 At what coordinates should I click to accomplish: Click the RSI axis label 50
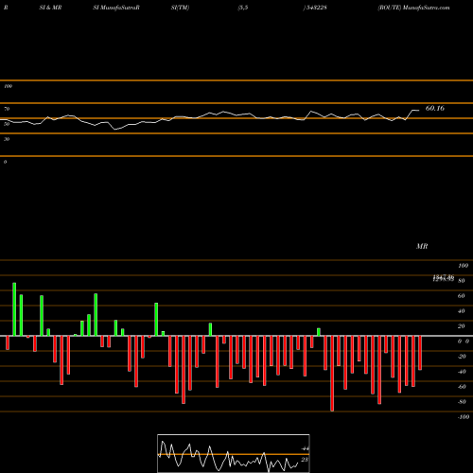click(7, 124)
